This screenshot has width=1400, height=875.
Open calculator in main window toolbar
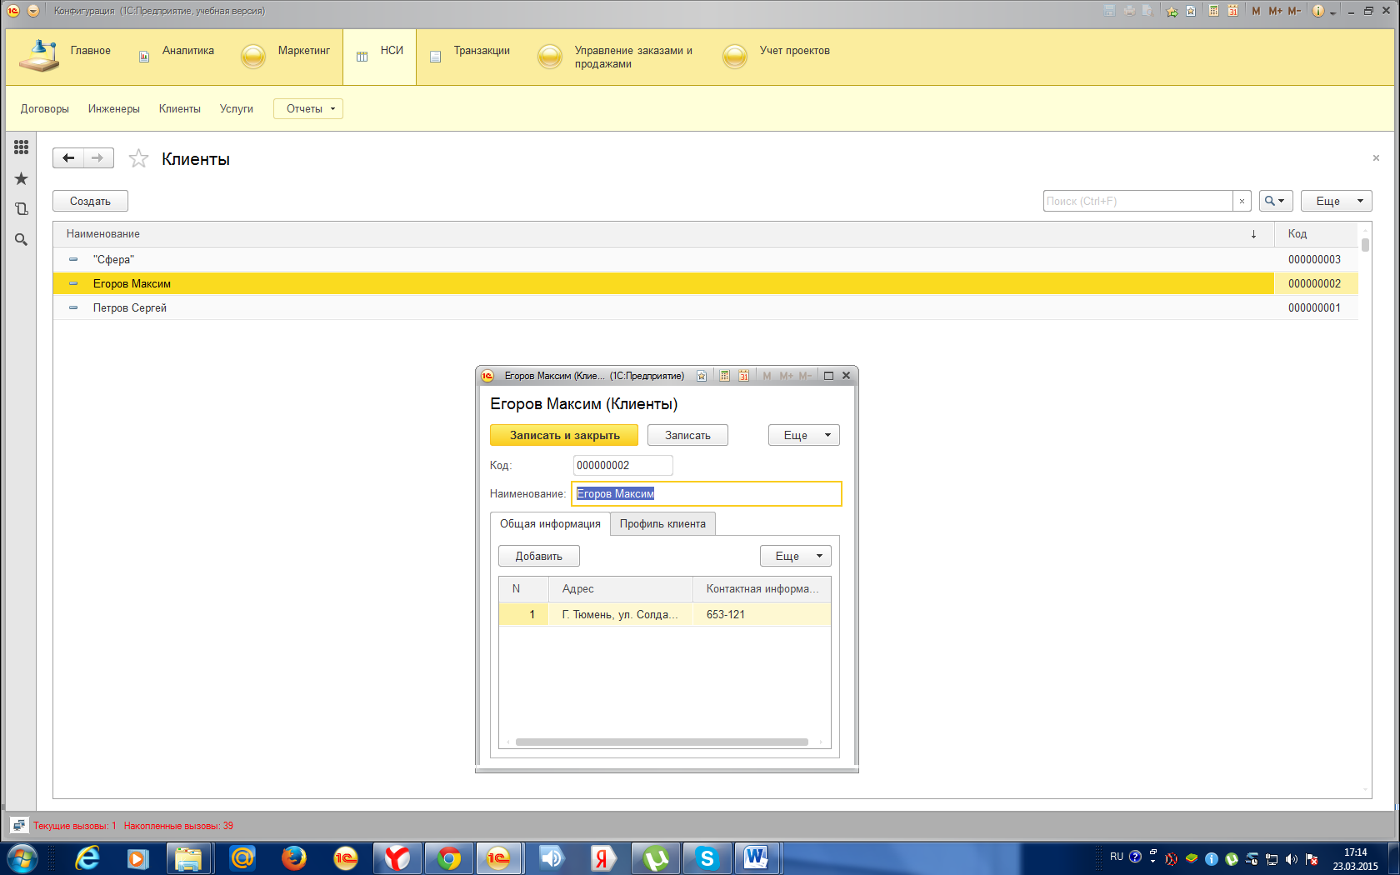click(x=1213, y=11)
